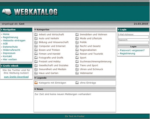The image size is (150, 119).
Task: Click folder icon beside Fotografie und Grafik
Action: click(36, 58)
